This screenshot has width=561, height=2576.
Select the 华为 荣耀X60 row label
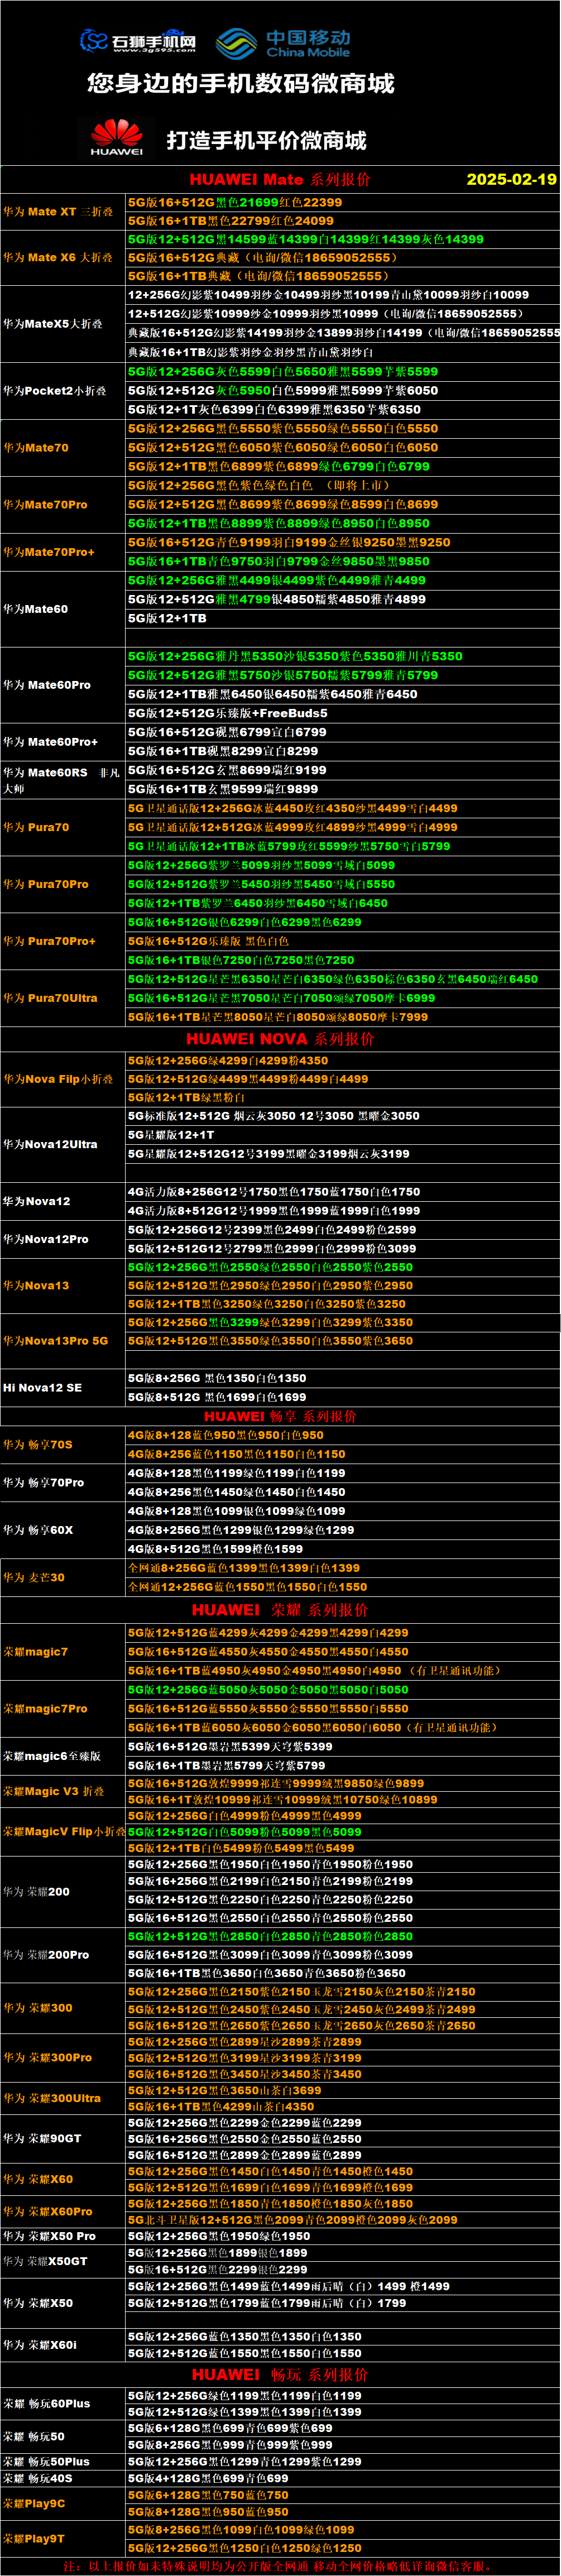tap(38, 2179)
